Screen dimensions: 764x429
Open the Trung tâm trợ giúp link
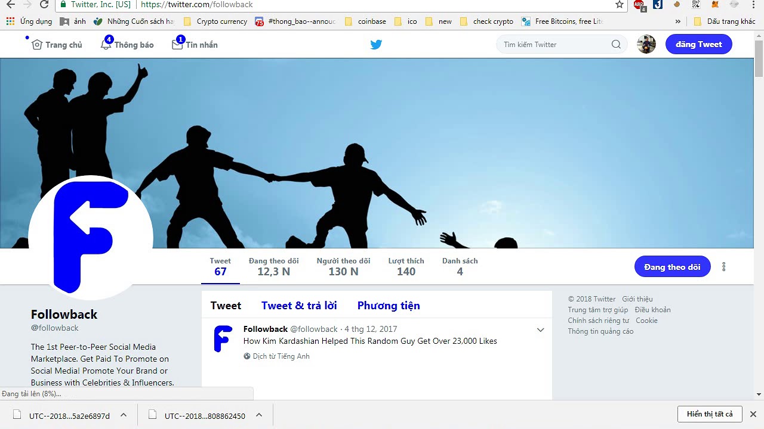598,310
